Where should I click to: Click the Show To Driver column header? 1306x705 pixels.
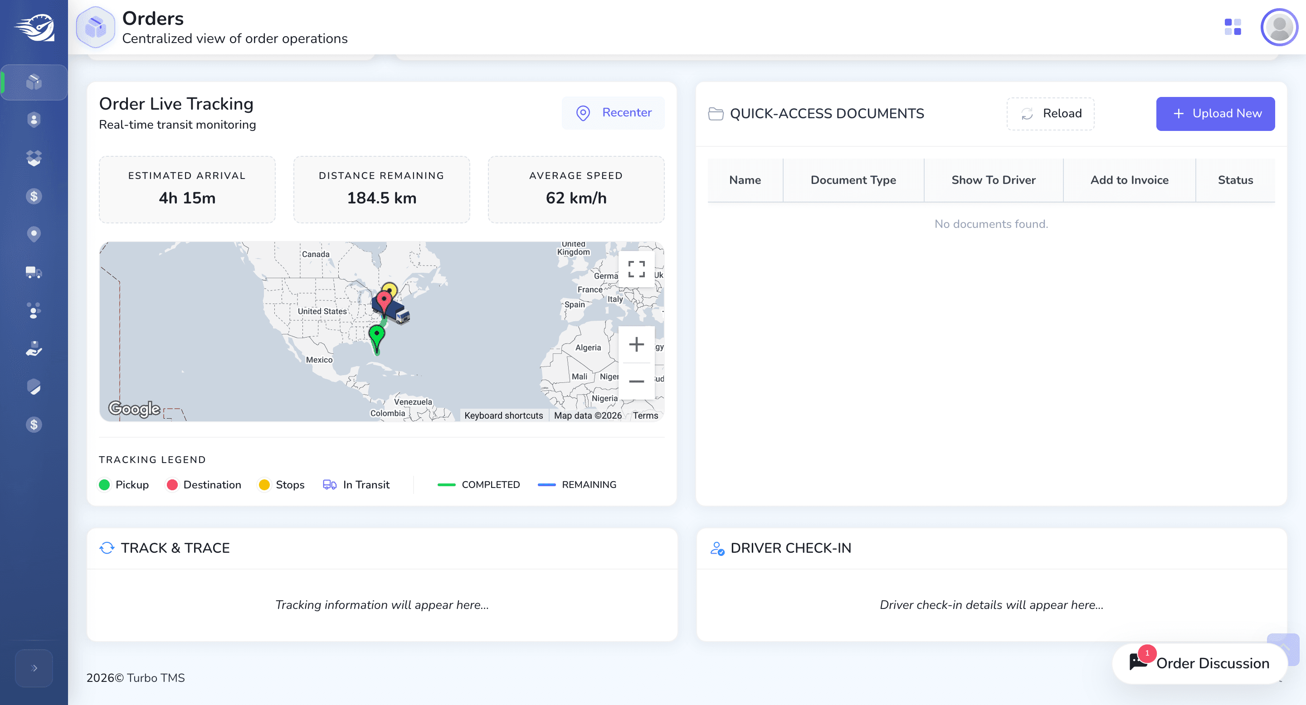click(993, 180)
